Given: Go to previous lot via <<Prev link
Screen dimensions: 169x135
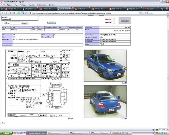Looking at the screenshot, I should click(x=3, y=123).
